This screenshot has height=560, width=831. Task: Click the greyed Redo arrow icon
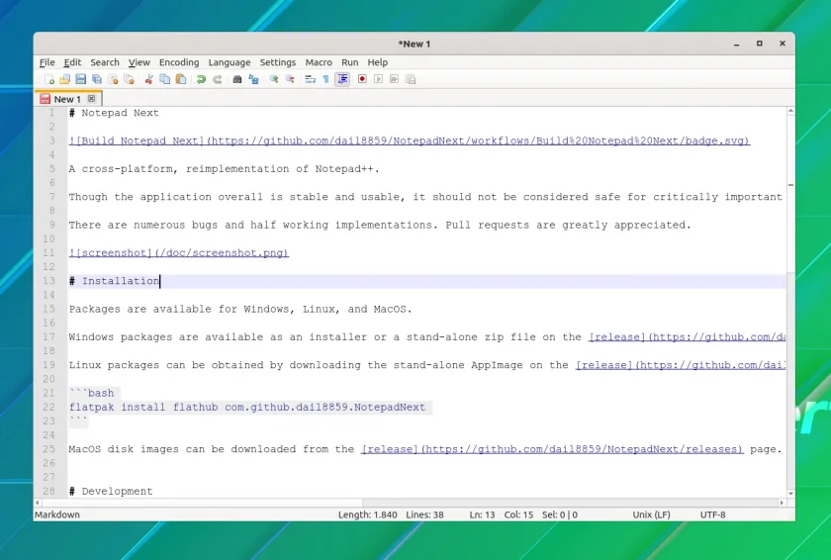(x=217, y=79)
